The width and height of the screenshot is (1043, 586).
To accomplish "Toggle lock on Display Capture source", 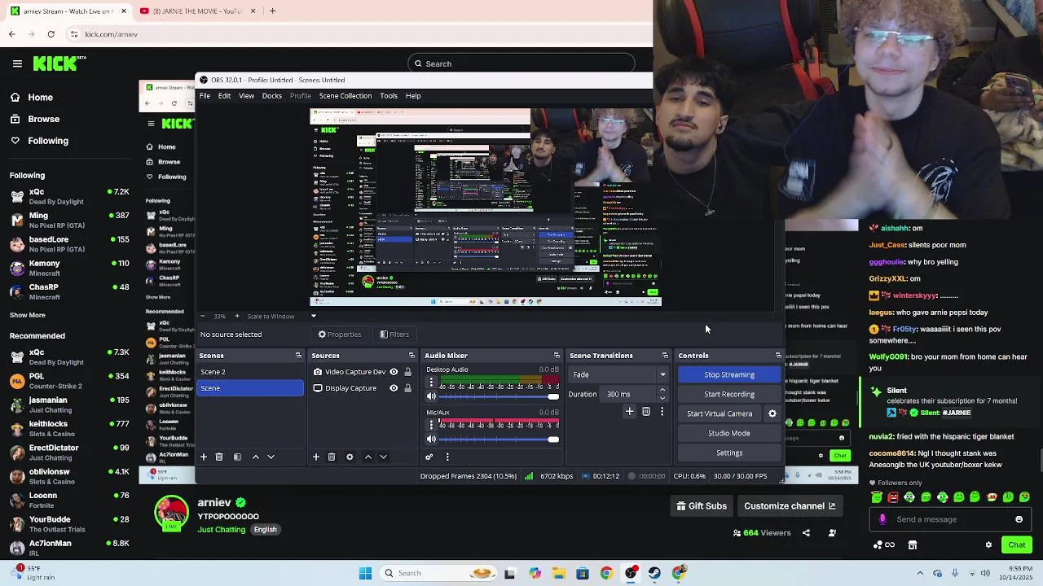I will [407, 388].
